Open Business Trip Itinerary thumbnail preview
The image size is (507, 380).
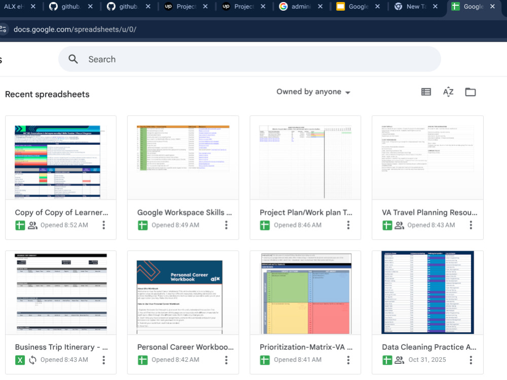(x=61, y=293)
